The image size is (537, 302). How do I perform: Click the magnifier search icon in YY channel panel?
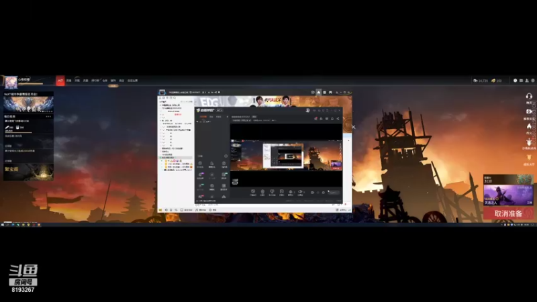175,98
